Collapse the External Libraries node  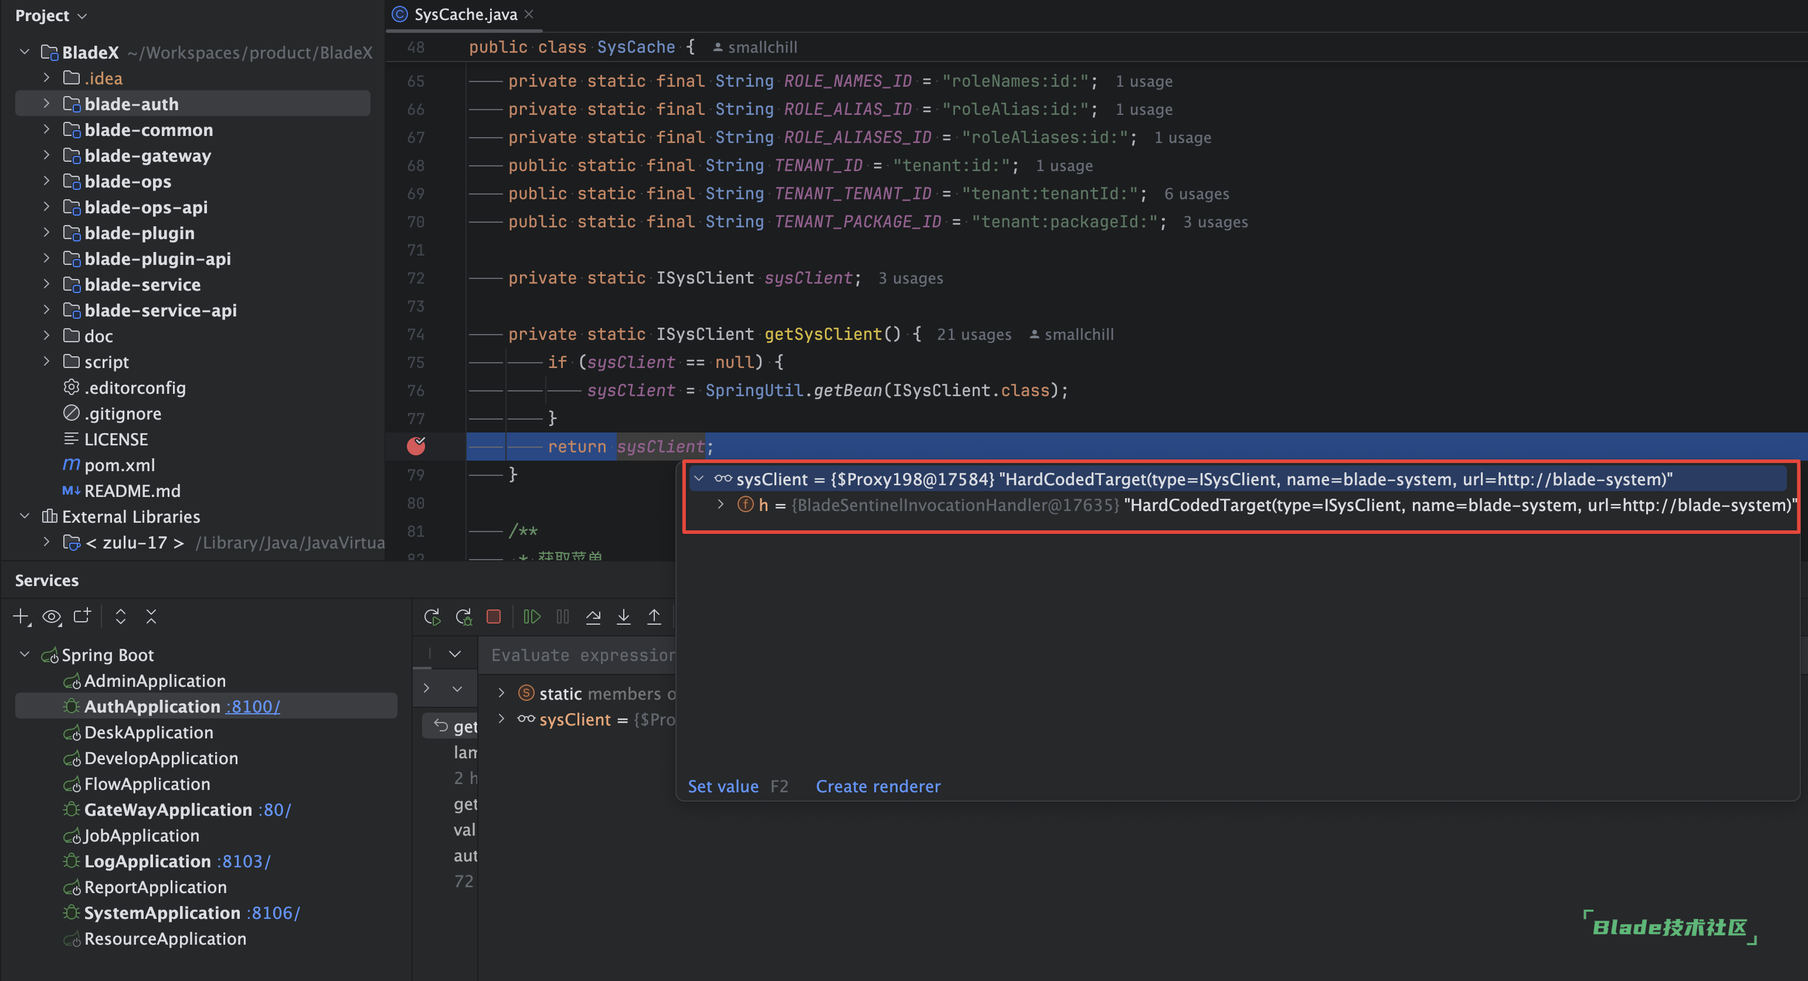coord(25,516)
